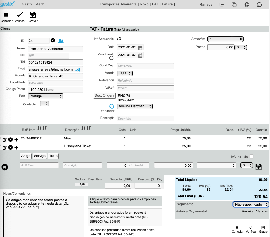Sort Descrição column descending
Viewport: 270px width, 237px height.
pyautogui.click(x=89, y=128)
